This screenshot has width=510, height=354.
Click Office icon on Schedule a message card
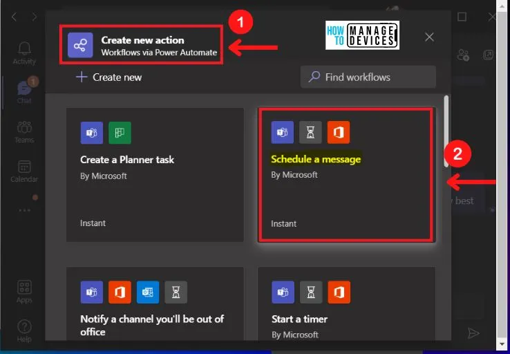339,132
